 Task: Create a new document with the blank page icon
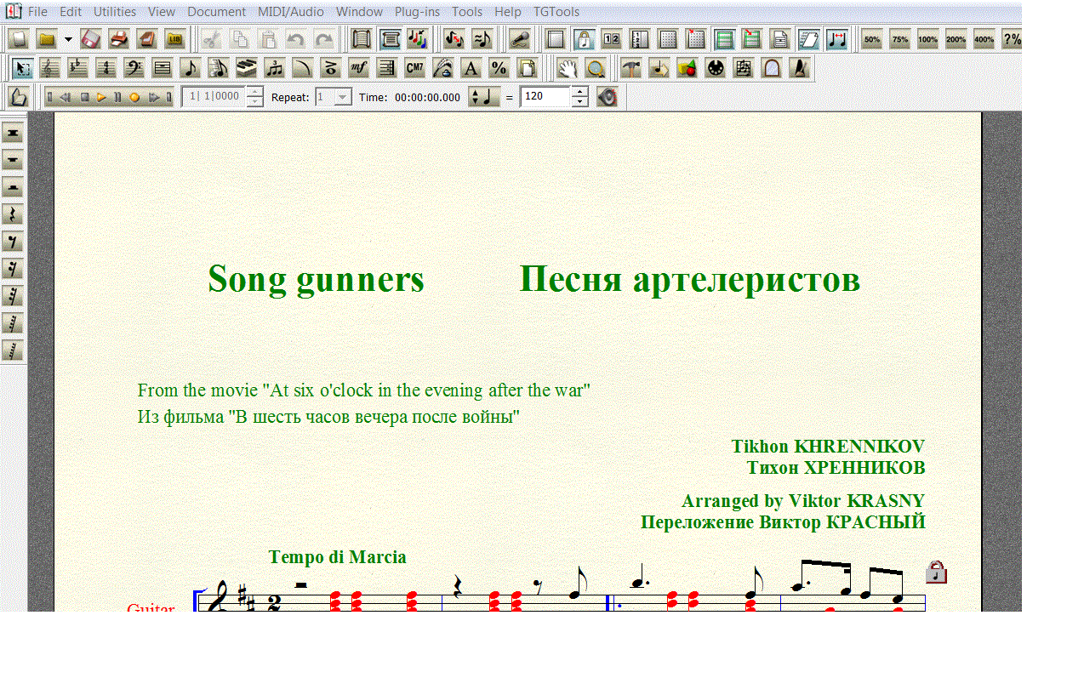[x=18, y=39]
